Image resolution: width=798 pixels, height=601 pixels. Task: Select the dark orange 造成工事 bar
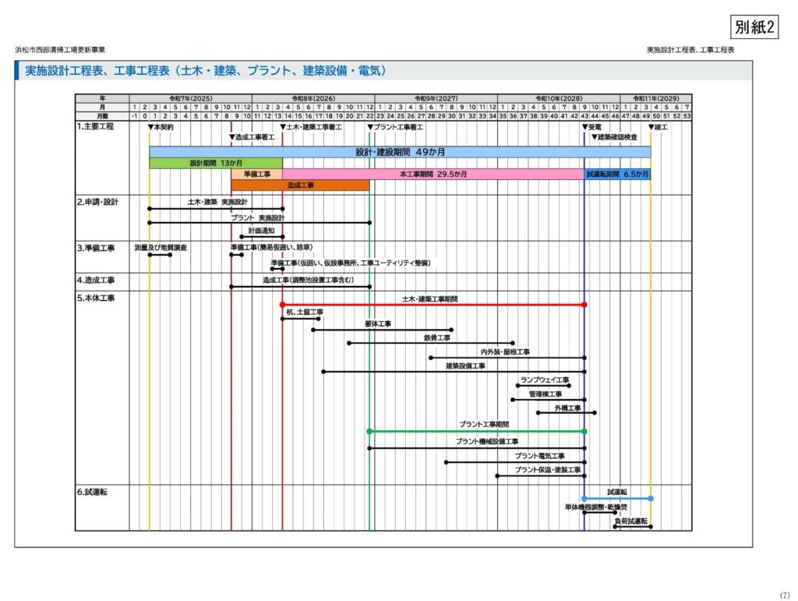click(300, 186)
